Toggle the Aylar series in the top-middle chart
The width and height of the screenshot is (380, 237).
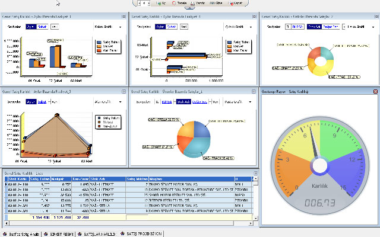tap(160, 27)
